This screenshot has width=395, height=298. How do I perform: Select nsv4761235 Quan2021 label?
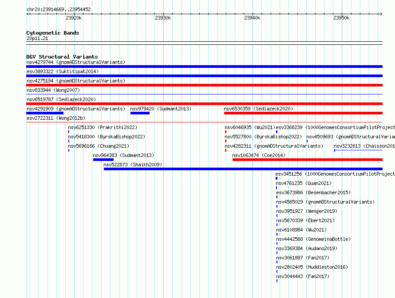tap(304, 183)
